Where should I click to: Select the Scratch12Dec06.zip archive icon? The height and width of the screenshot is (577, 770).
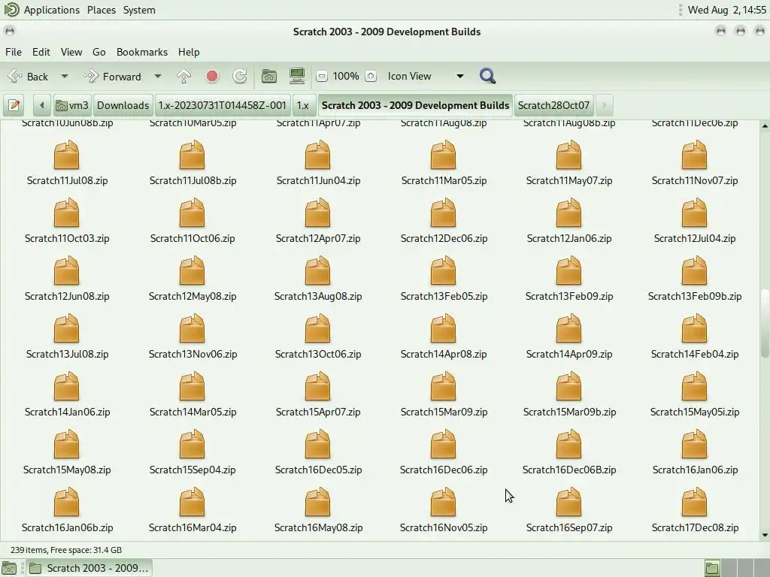(x=444, y=213)
